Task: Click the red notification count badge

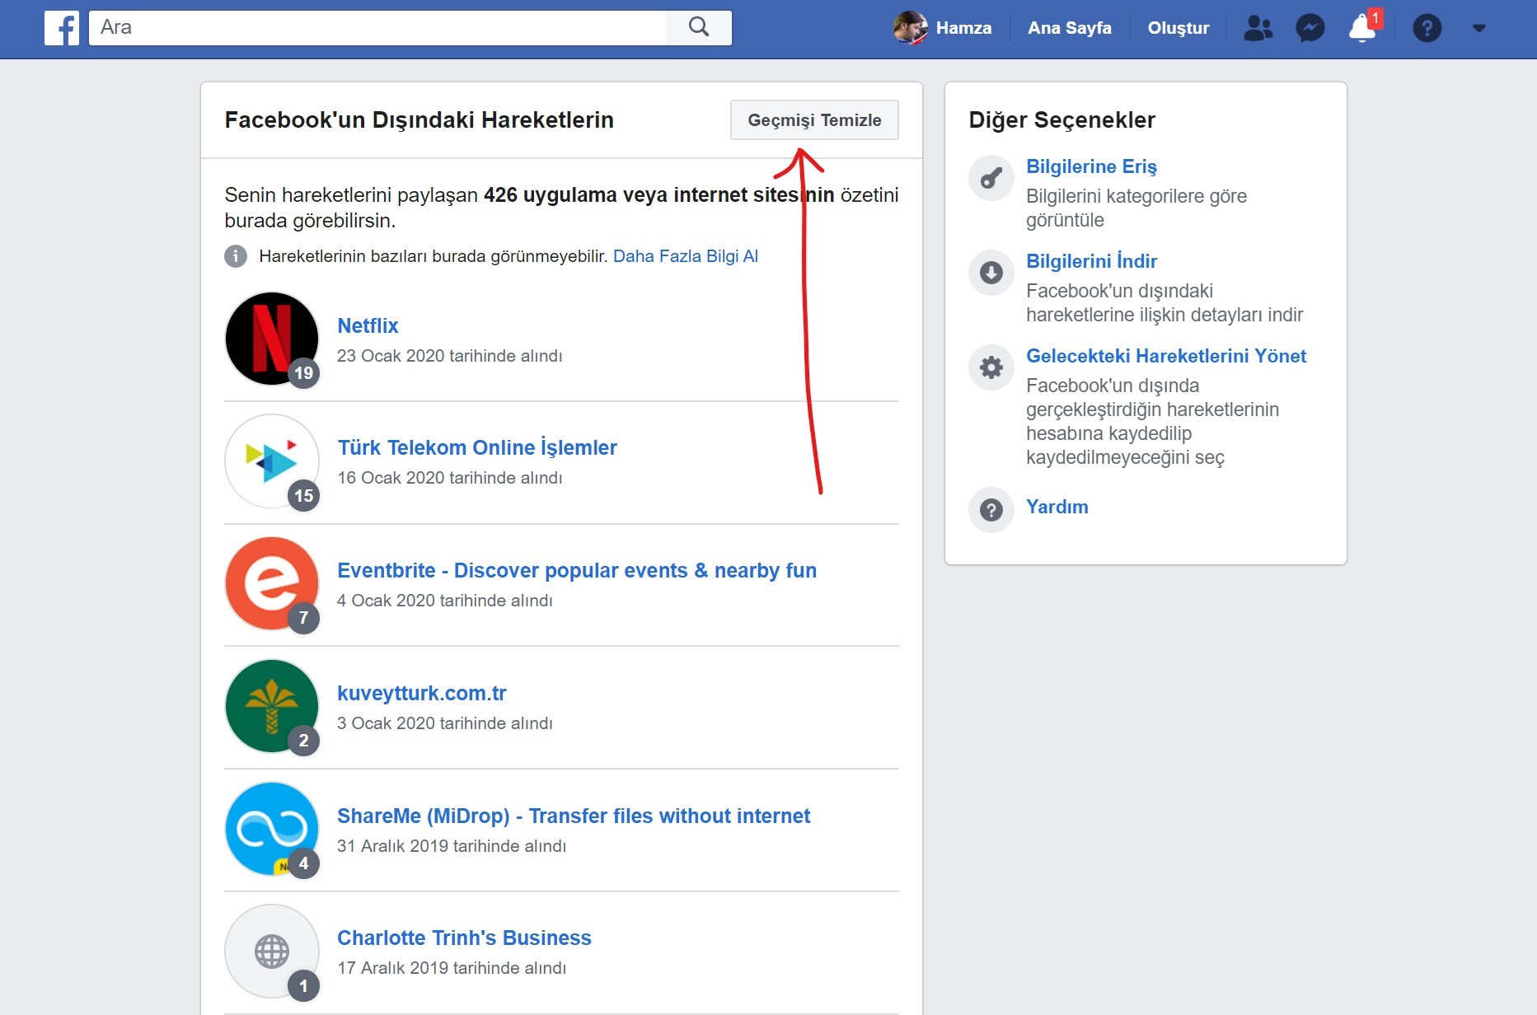Action: point(1375,18)
